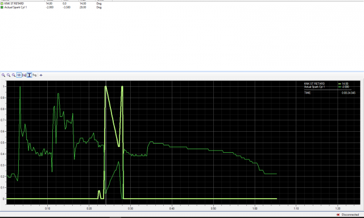Click the 0:10 mark on the time axis
The image size is (364, 218).
click(x=48, y=208)
